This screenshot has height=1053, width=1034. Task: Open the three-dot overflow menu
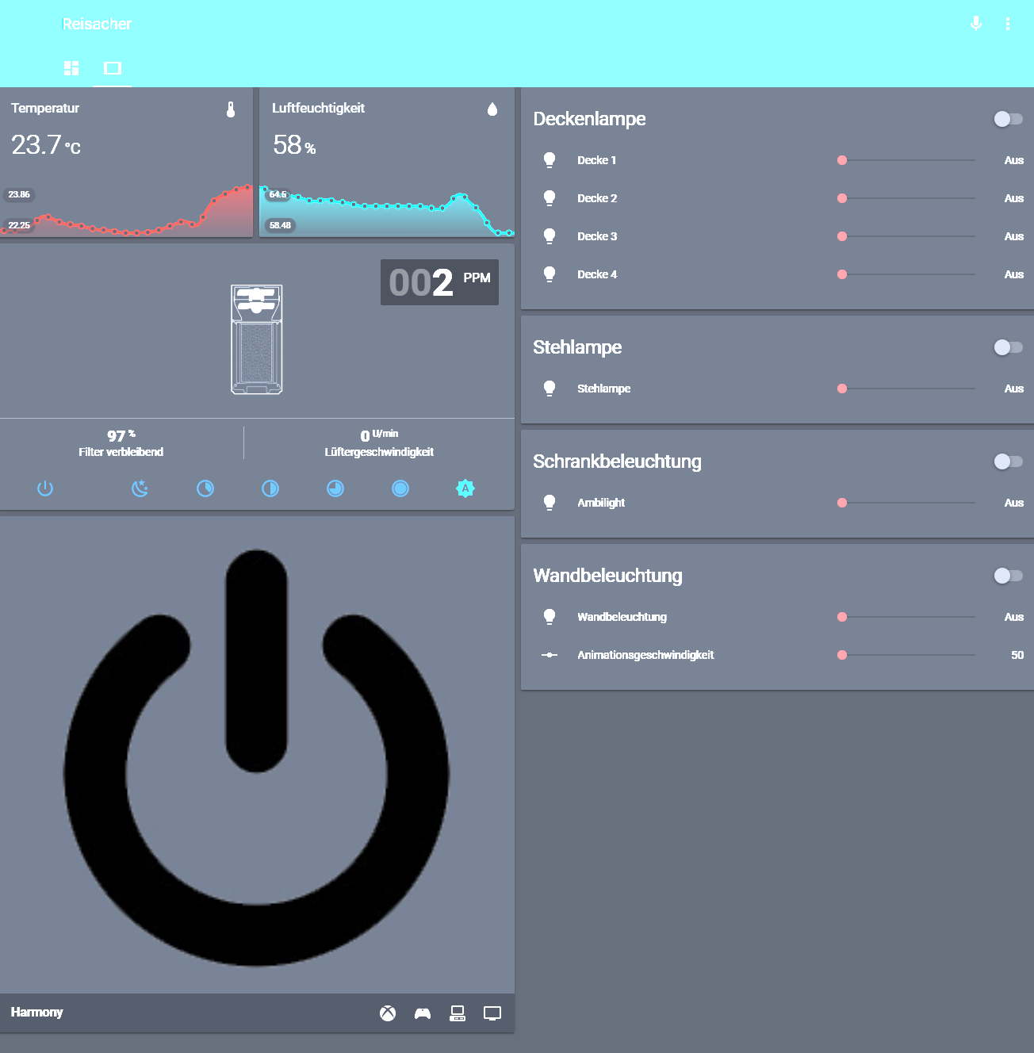[x=1008, y=24]
